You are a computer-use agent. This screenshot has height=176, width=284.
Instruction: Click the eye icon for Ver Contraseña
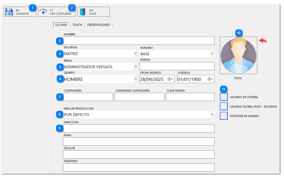coord(43,12)
